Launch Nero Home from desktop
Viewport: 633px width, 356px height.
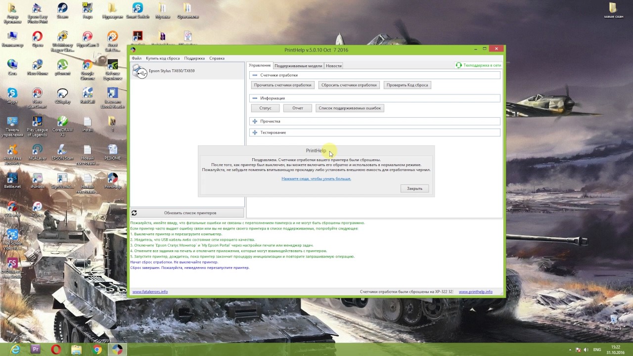pos(37,67)
